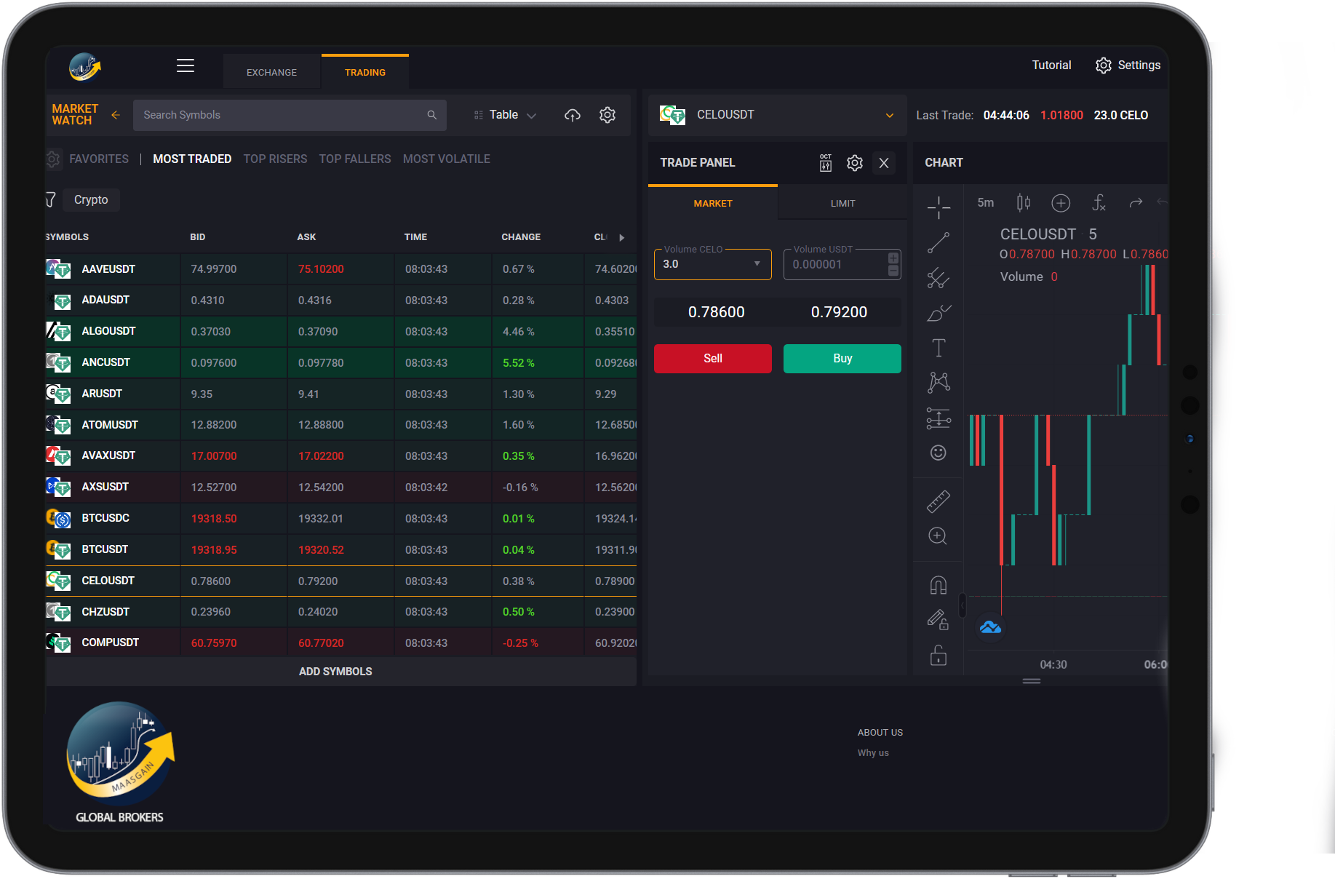The image size is (1335, 879).
Task: Select the ruler measure tool
Action: pos(939,501)
